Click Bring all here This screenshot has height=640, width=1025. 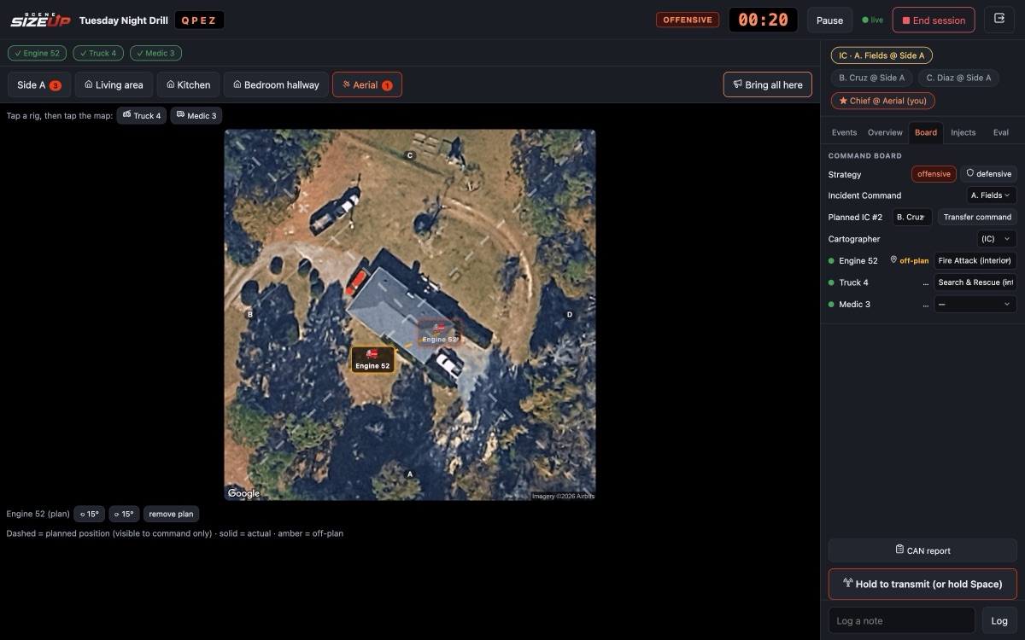point(768,84)
